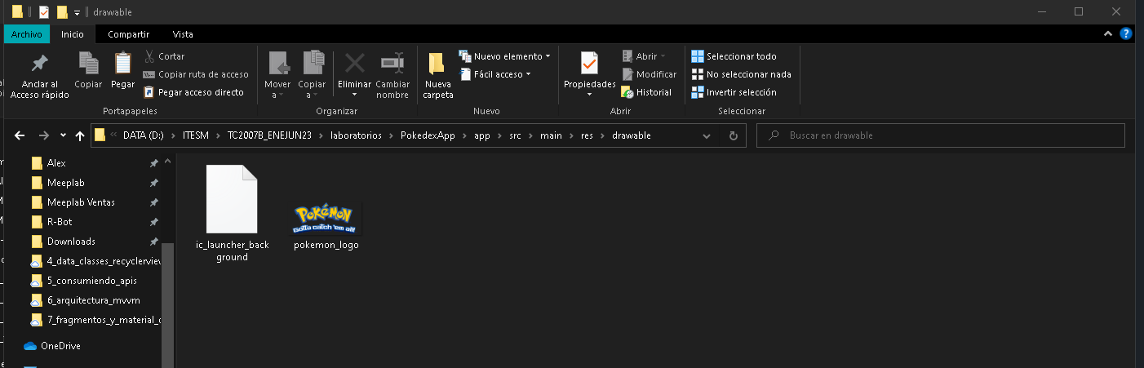Select the pokemon_logo image thumbnail

[326, 219]
